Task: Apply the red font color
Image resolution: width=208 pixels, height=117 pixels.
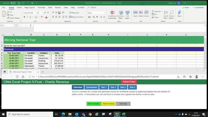Action: (46, 17)
